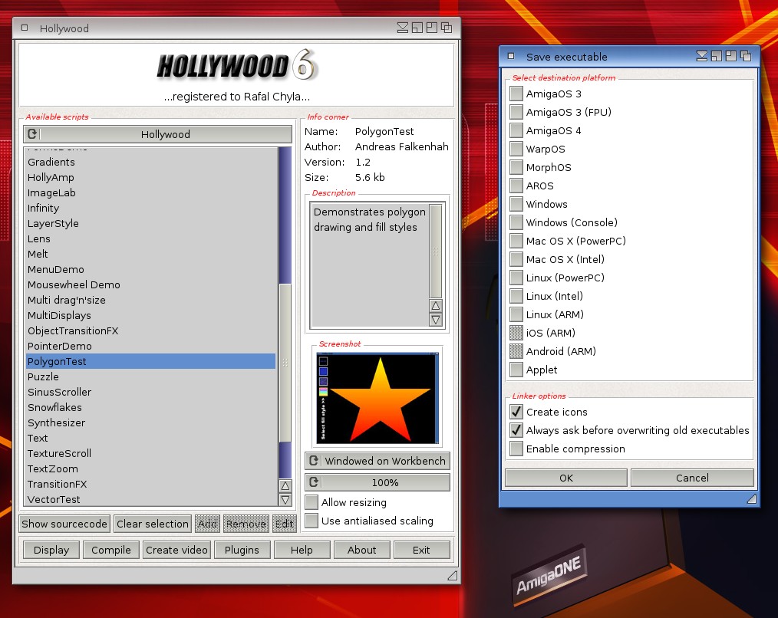
Task: Click the Hollywood 6 logo banner
Action: (236, 65)
